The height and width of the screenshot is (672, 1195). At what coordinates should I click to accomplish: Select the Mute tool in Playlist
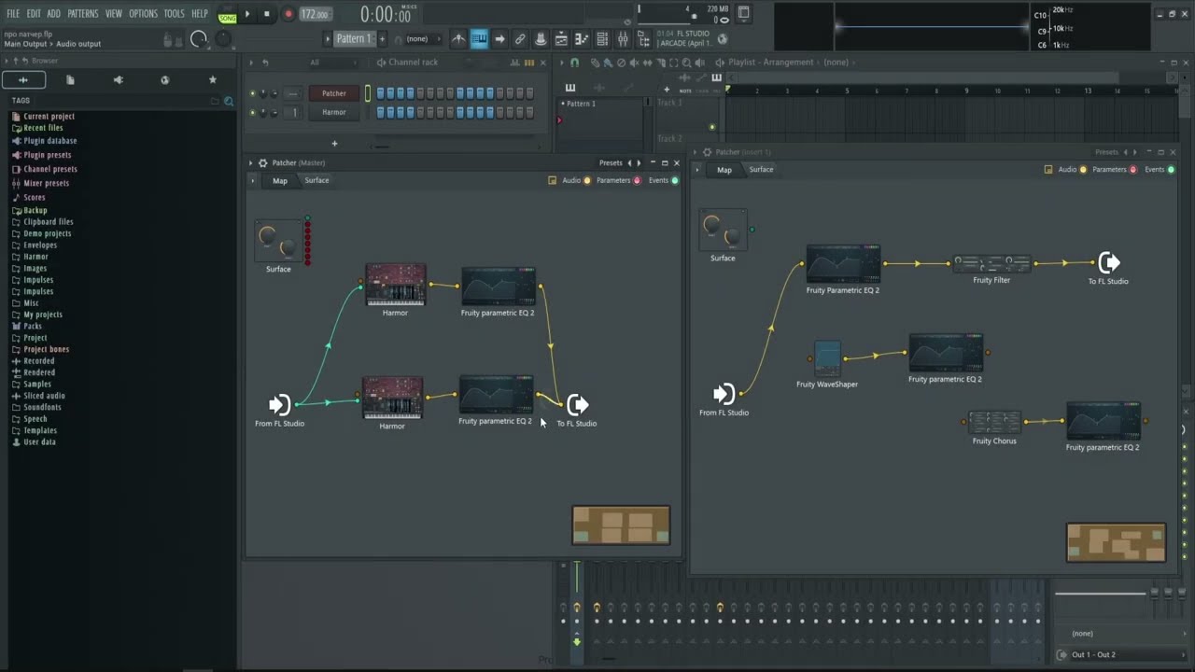click(x=635, y=63)
